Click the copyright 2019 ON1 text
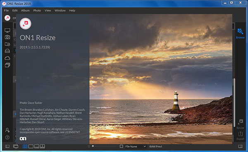248x152 pixels. pyautogui.click(x=46, y=129)
